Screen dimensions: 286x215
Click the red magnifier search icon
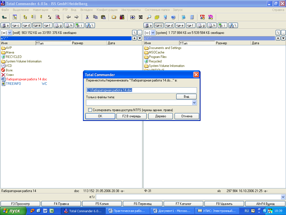click(x=58, y=17)
